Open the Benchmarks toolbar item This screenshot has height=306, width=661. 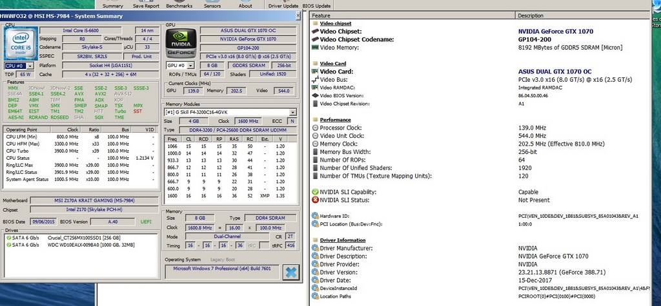click(178, 5)
